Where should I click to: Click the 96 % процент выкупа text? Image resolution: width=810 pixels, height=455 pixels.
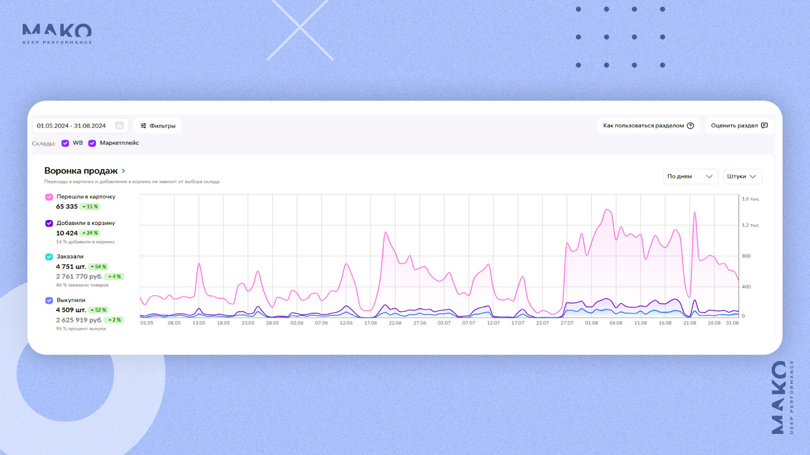coord(81,329)
